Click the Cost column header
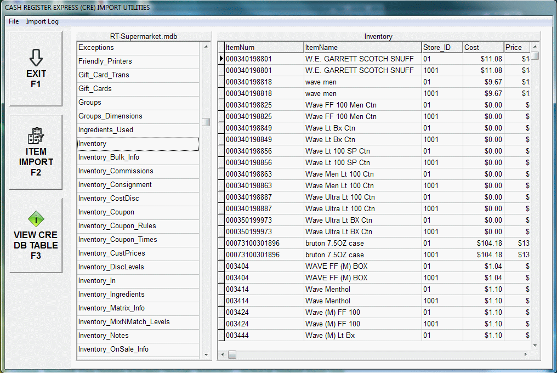557x373 pixels. (482, 47)
